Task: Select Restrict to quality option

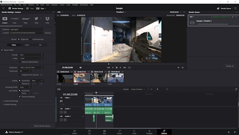Action: tap(20, 84)
